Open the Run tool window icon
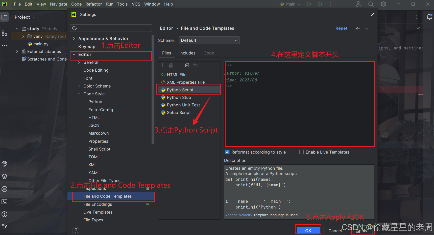This screenshot has height=235, width=434. click(x=5, y=189)
